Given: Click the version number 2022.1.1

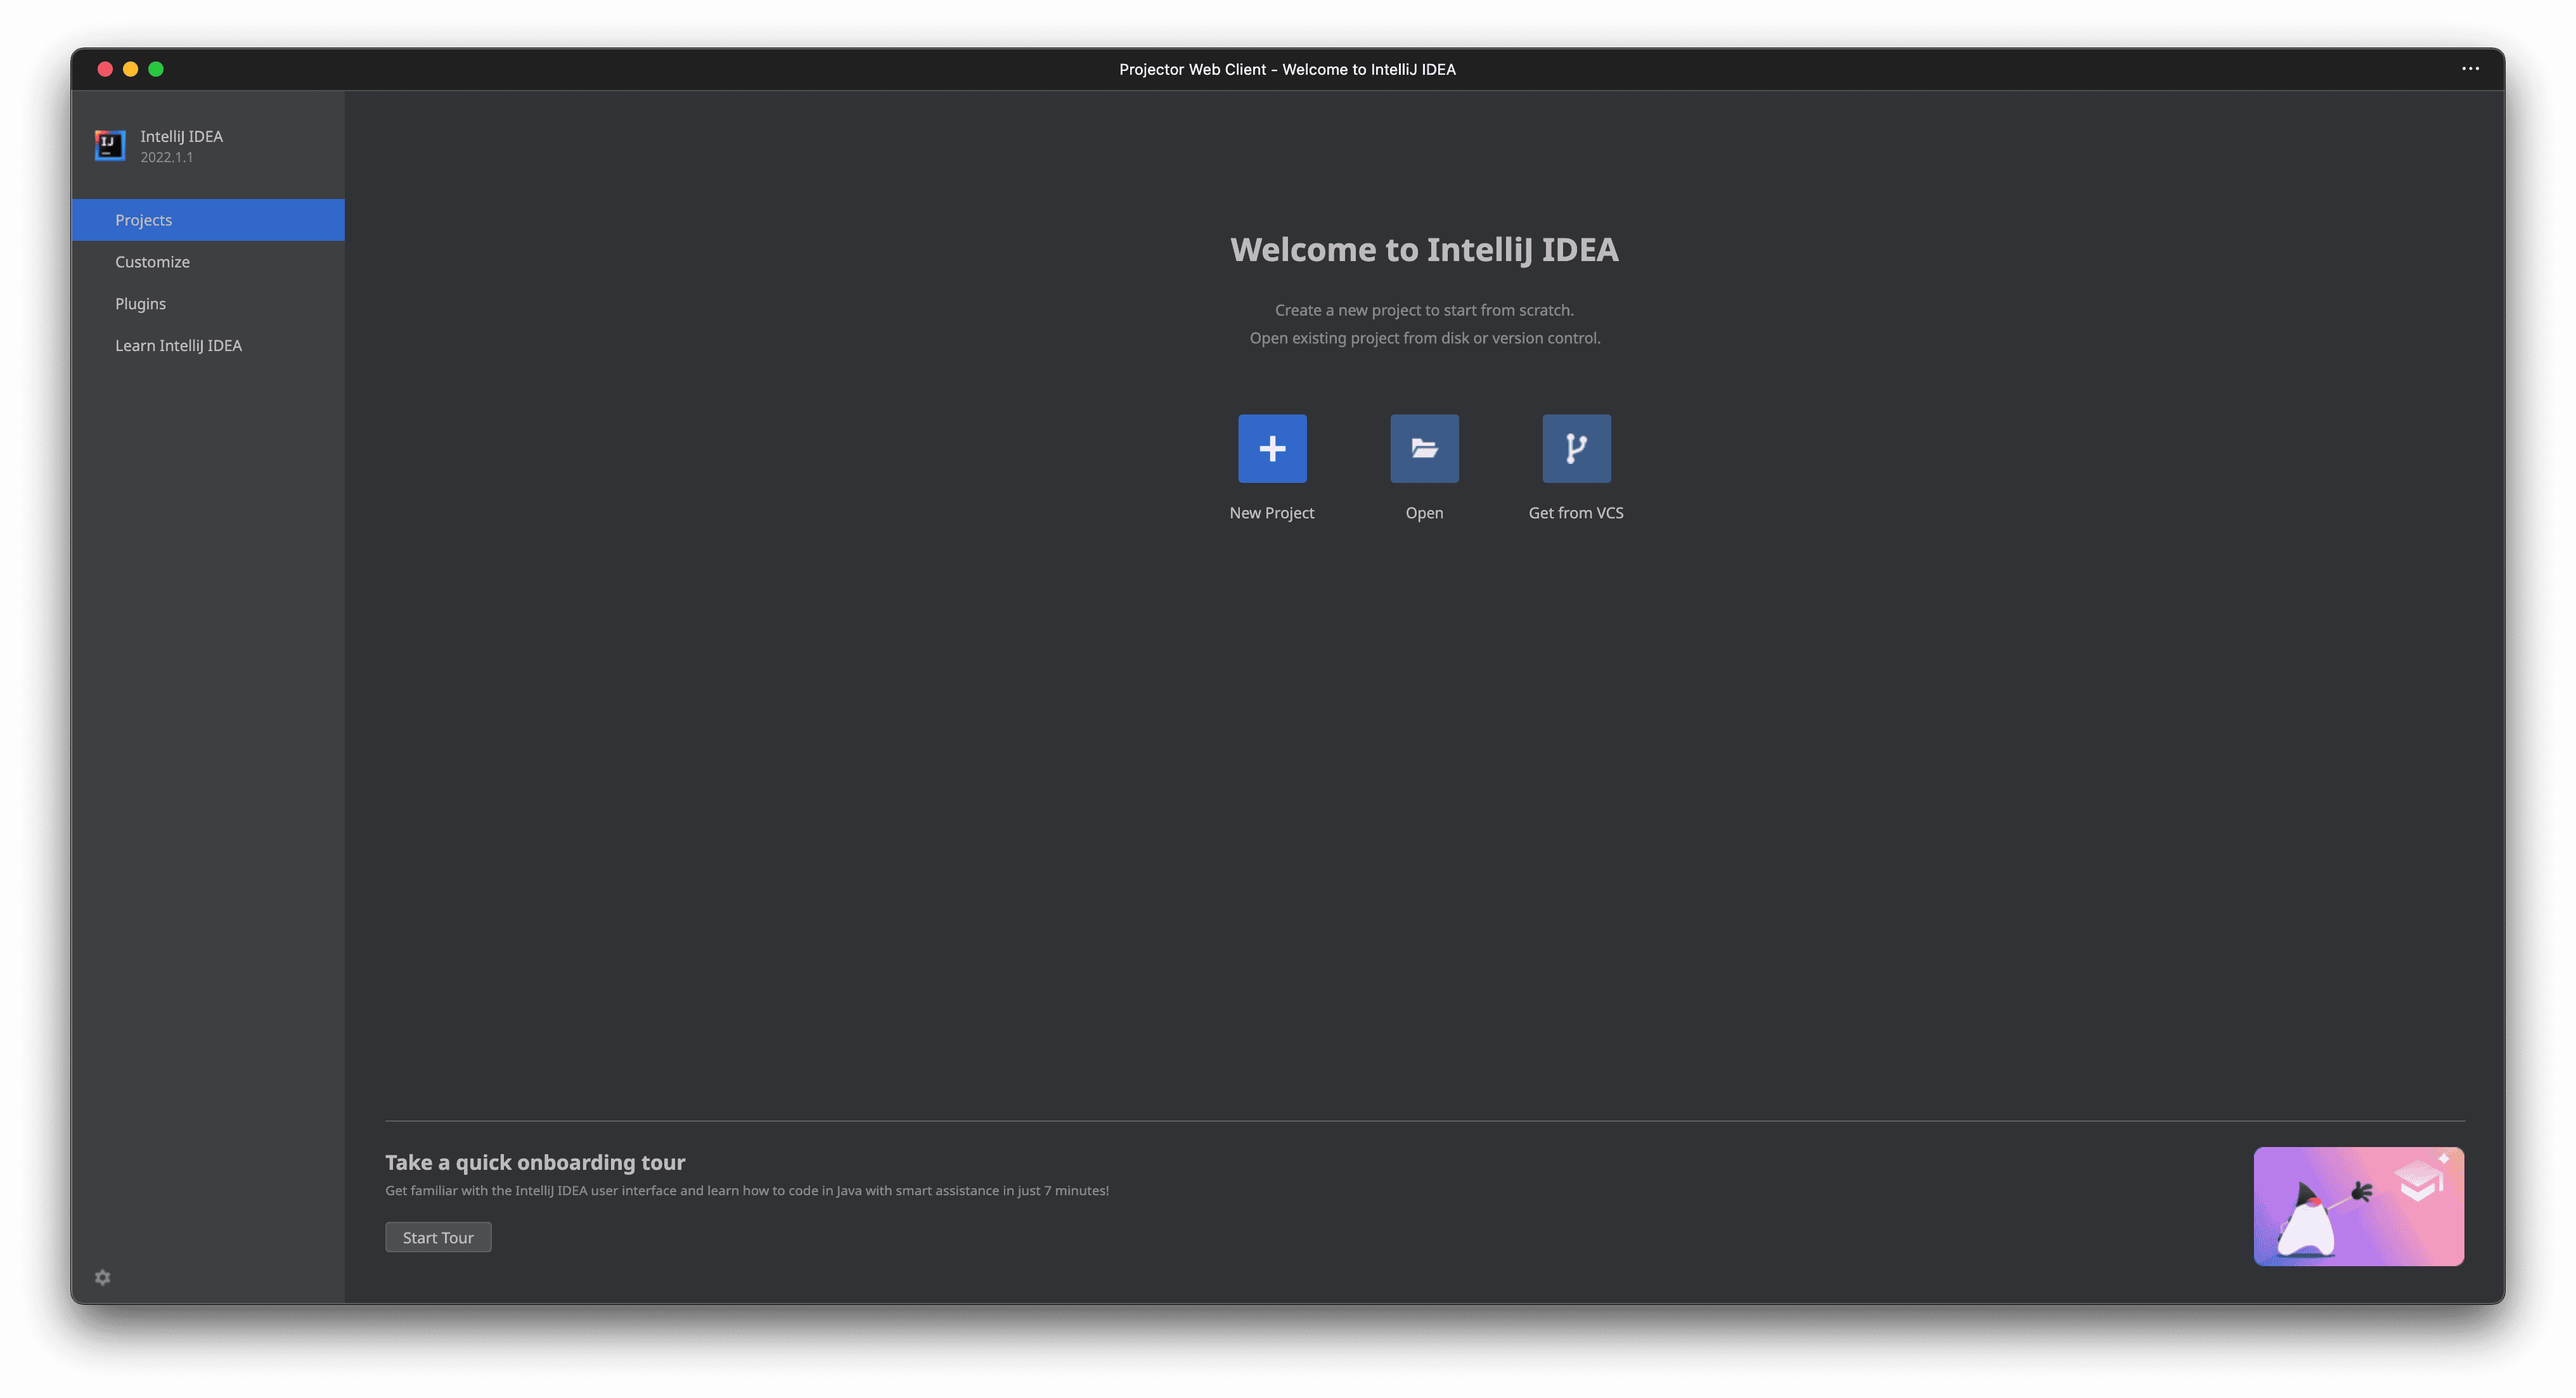Looking at the screenshot, I should coord(166,157).
